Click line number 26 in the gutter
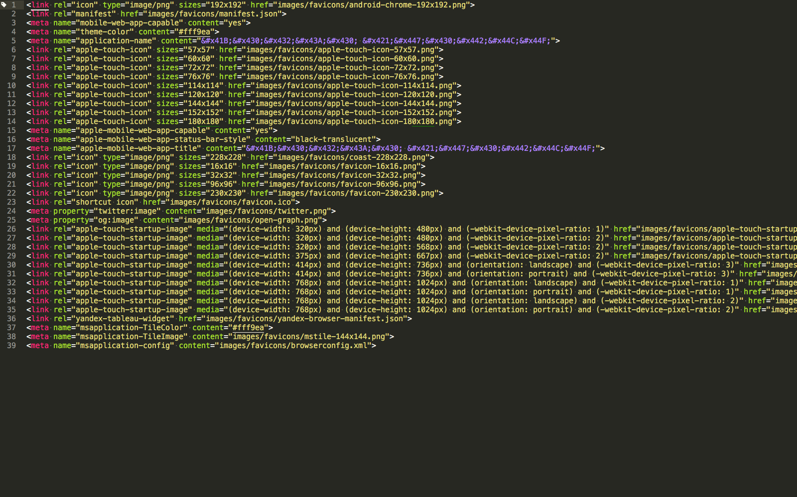 tap(11, 229)
